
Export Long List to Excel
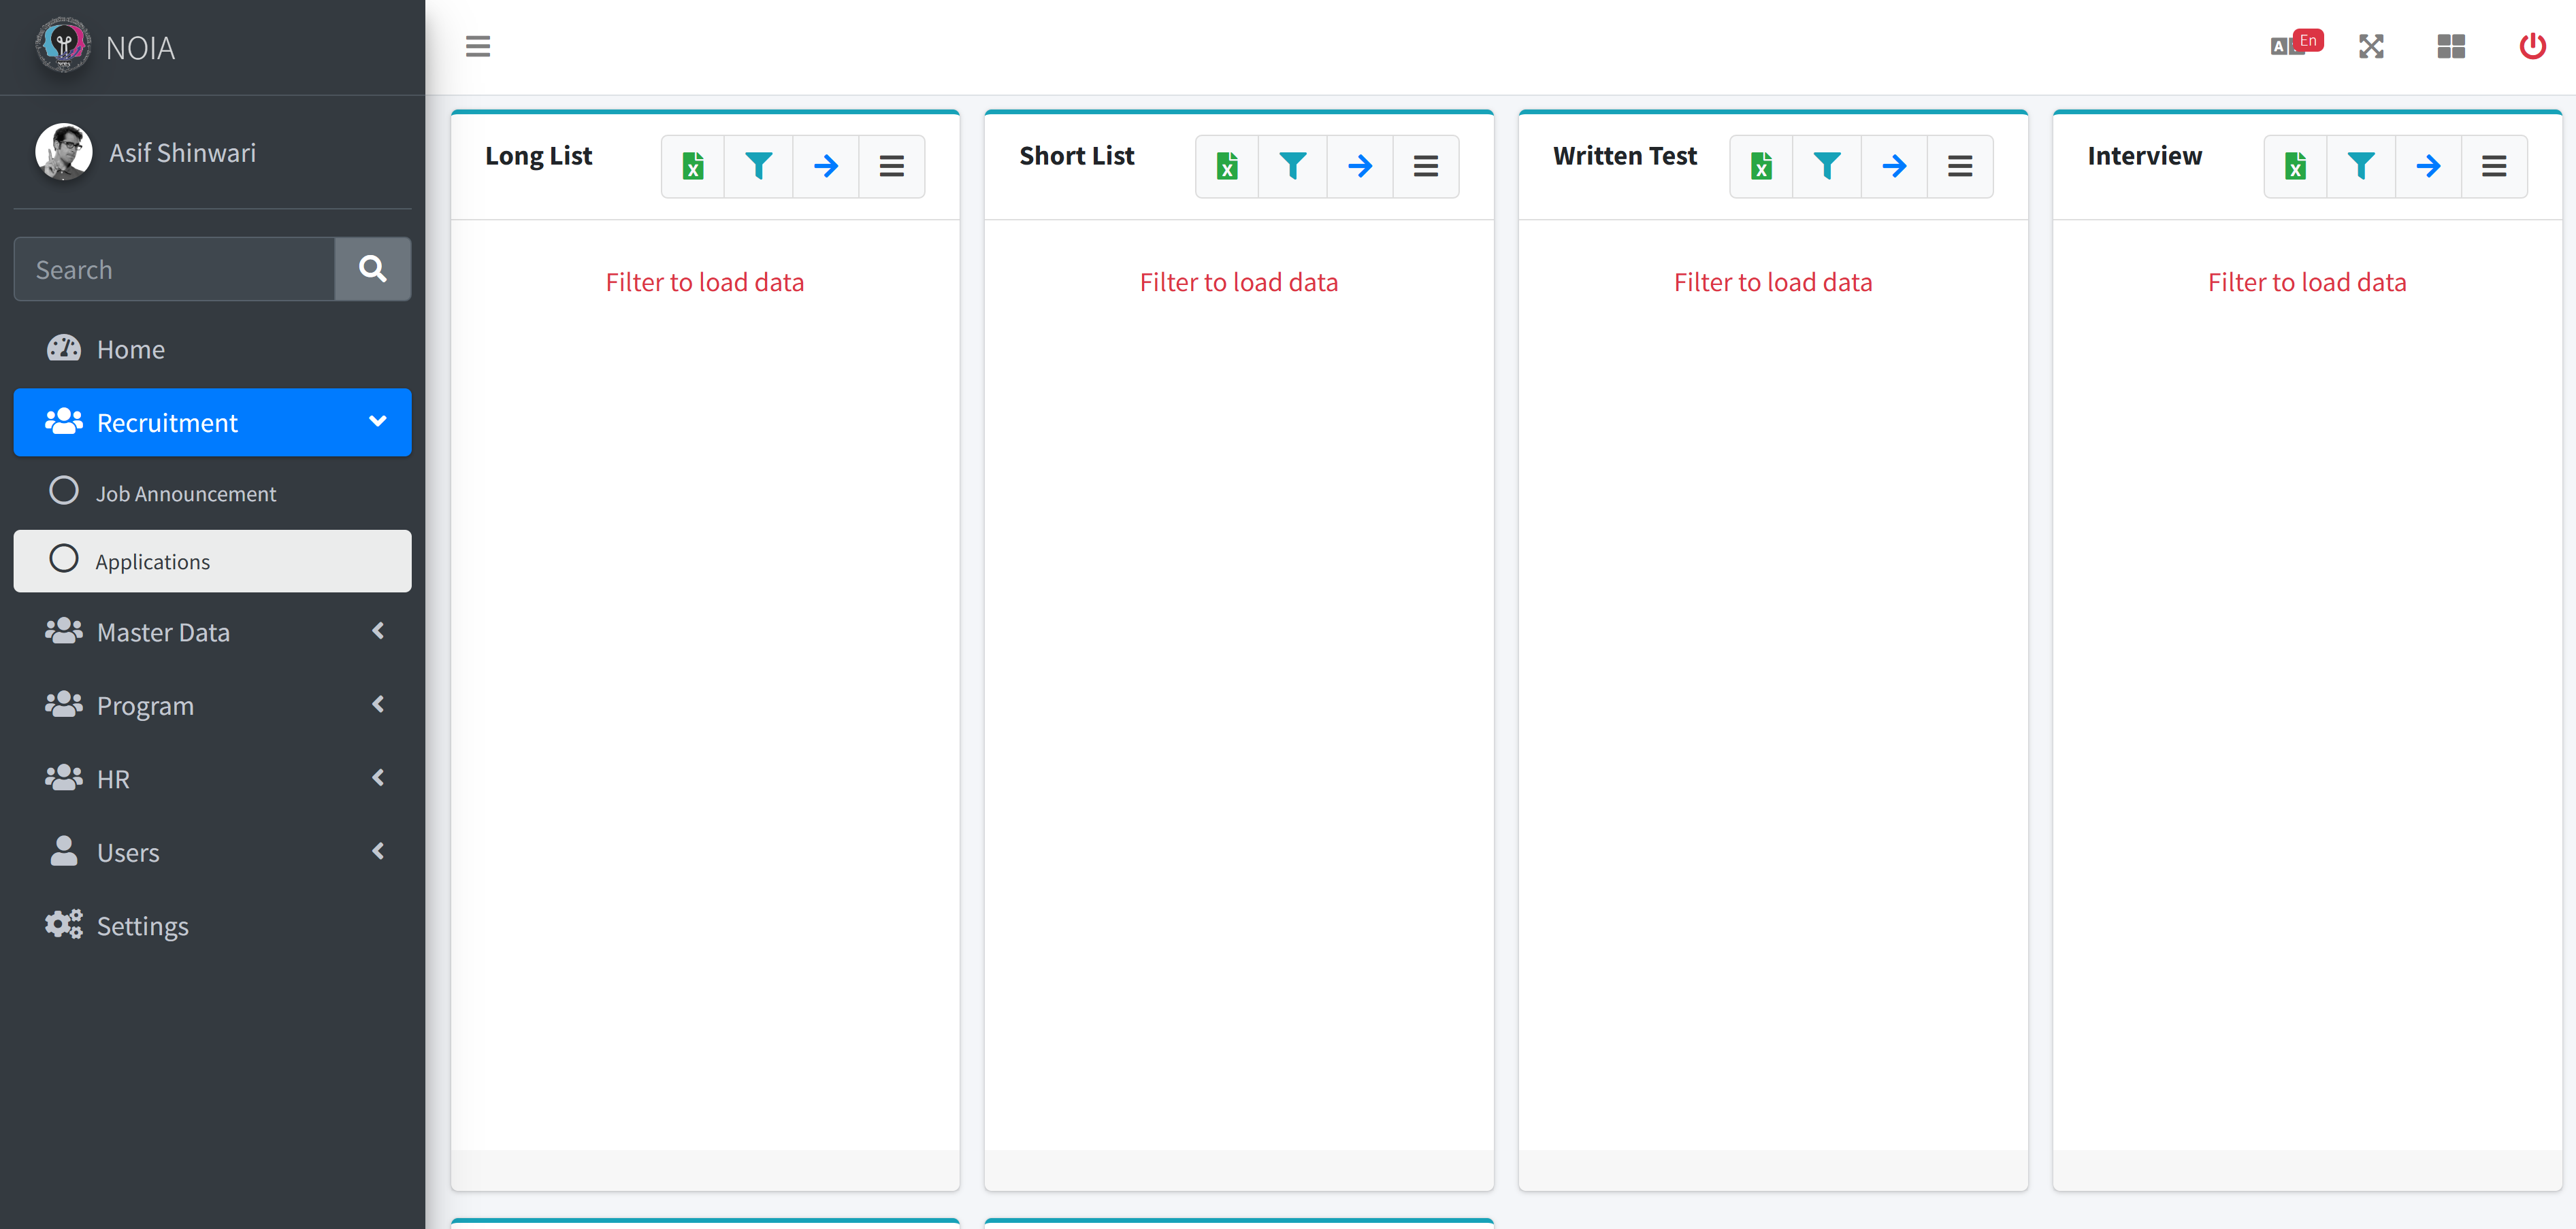tap(692, 166)
